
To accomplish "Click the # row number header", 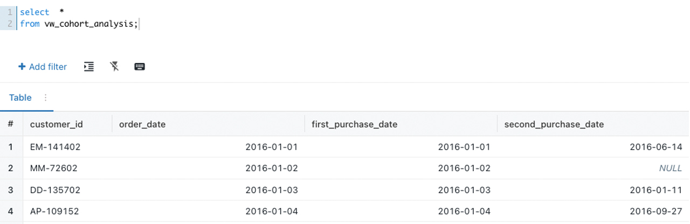I will tap(11, 124).
